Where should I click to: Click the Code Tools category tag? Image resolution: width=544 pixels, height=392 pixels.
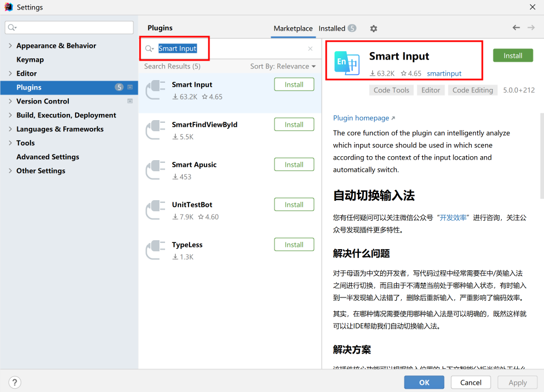(x=391, y=90)
